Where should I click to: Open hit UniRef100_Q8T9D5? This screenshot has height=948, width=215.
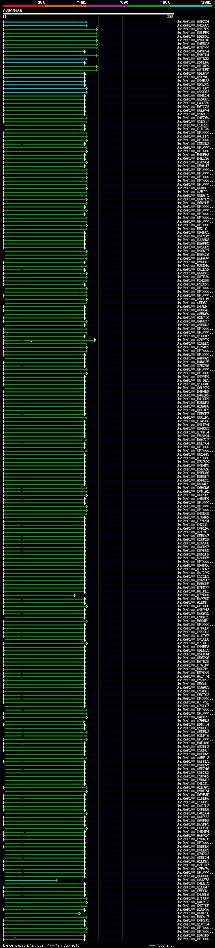(x=193, y=381)
